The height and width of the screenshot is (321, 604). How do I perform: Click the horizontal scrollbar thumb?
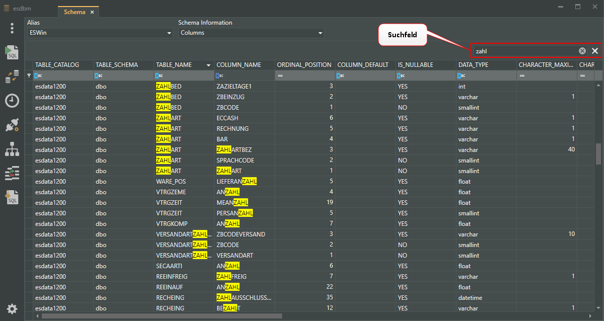coord(162,316)
